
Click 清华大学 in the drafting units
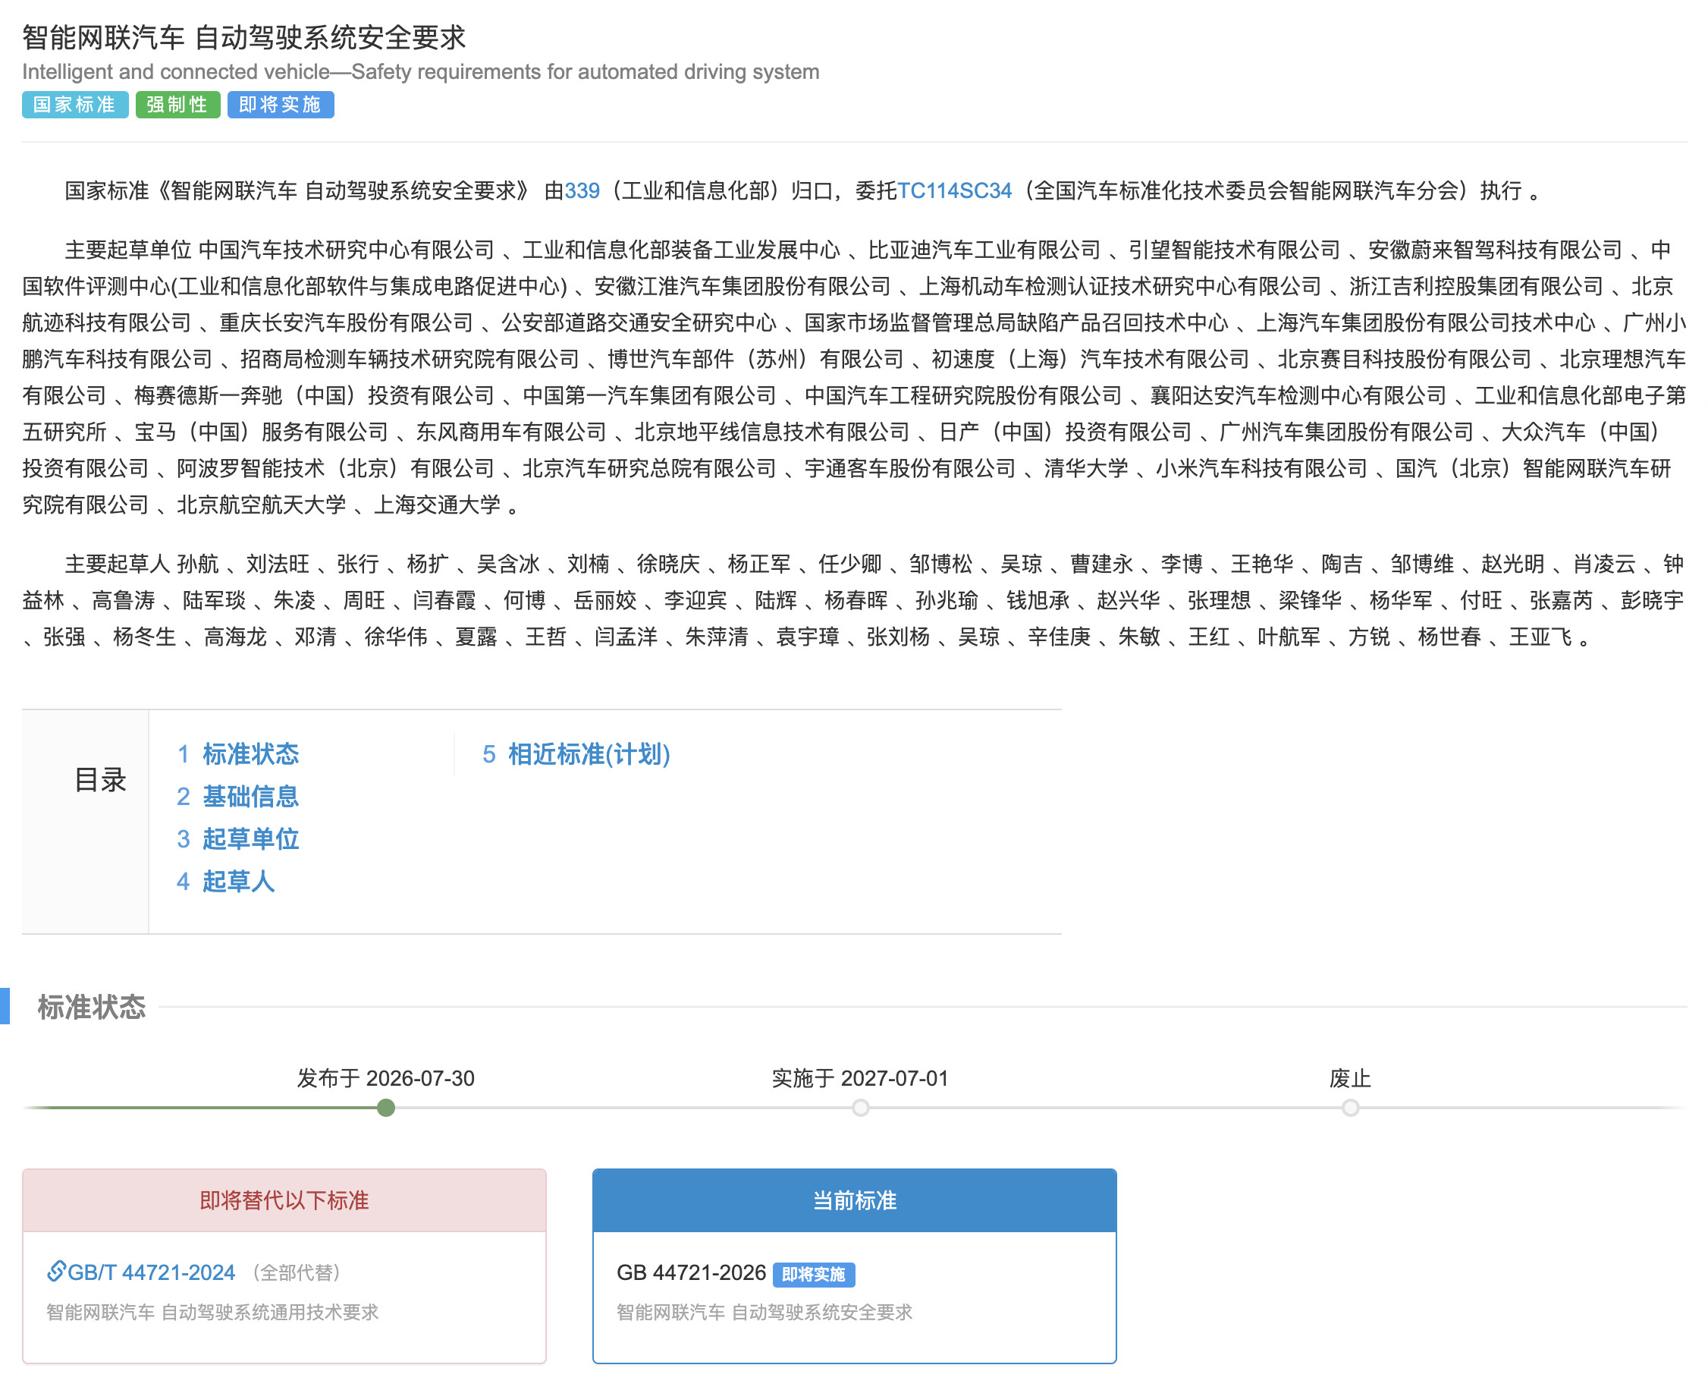coord(1086,468)
